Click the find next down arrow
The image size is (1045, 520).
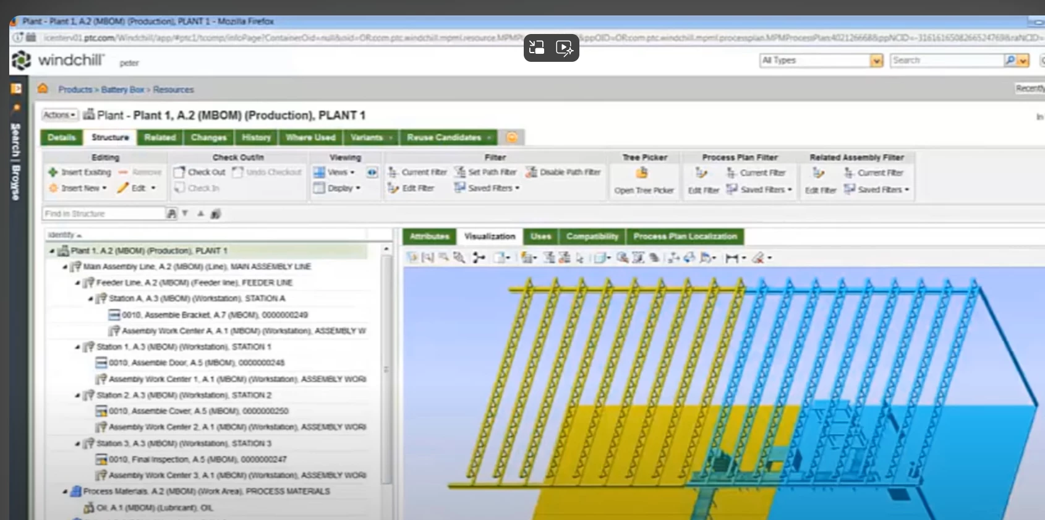click(185, 213)
